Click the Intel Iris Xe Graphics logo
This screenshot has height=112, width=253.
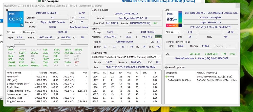pyautogui.click(x=174, y=19)
